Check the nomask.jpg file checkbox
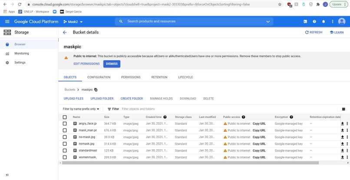This screenshot has height=180, width=350. pyautogui.click(x=65, y=144)
